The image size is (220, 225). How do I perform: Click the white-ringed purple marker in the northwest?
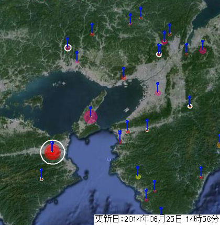coord(68,48)
